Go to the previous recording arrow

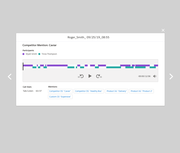tap(10, 77)
